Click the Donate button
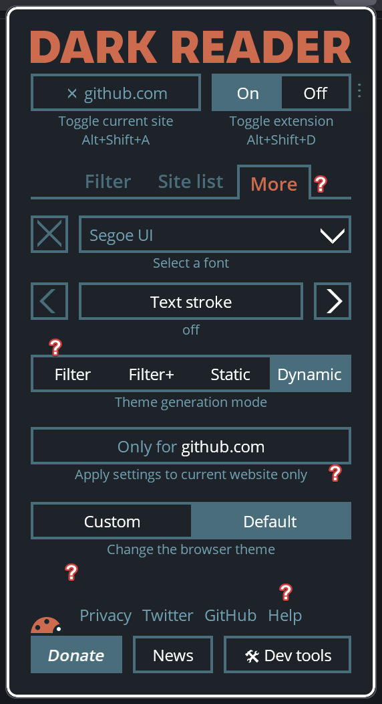382x704 pixels. coord(76,654)
